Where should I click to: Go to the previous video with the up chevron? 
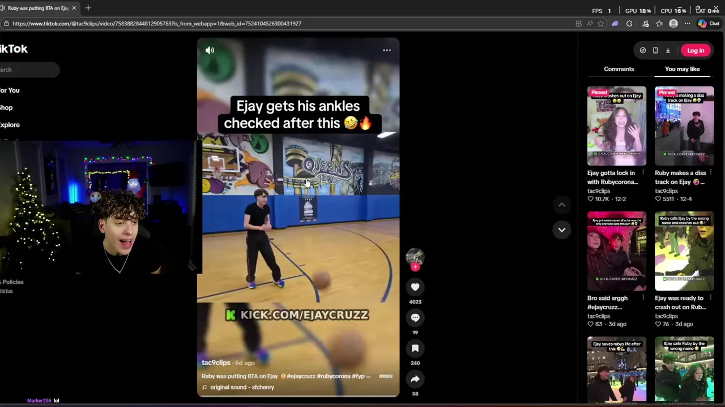pyautogui.click(x=562, y=205)
